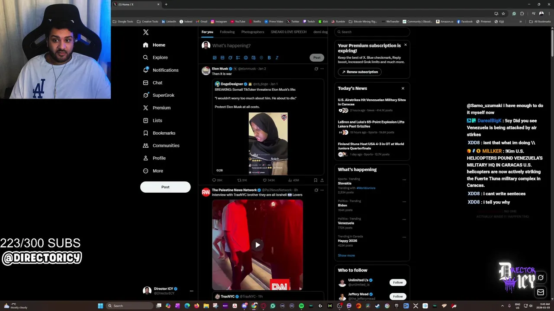
Task: Dismiss the Premium subscription expiring card
Action: click(x=406, y=45)
